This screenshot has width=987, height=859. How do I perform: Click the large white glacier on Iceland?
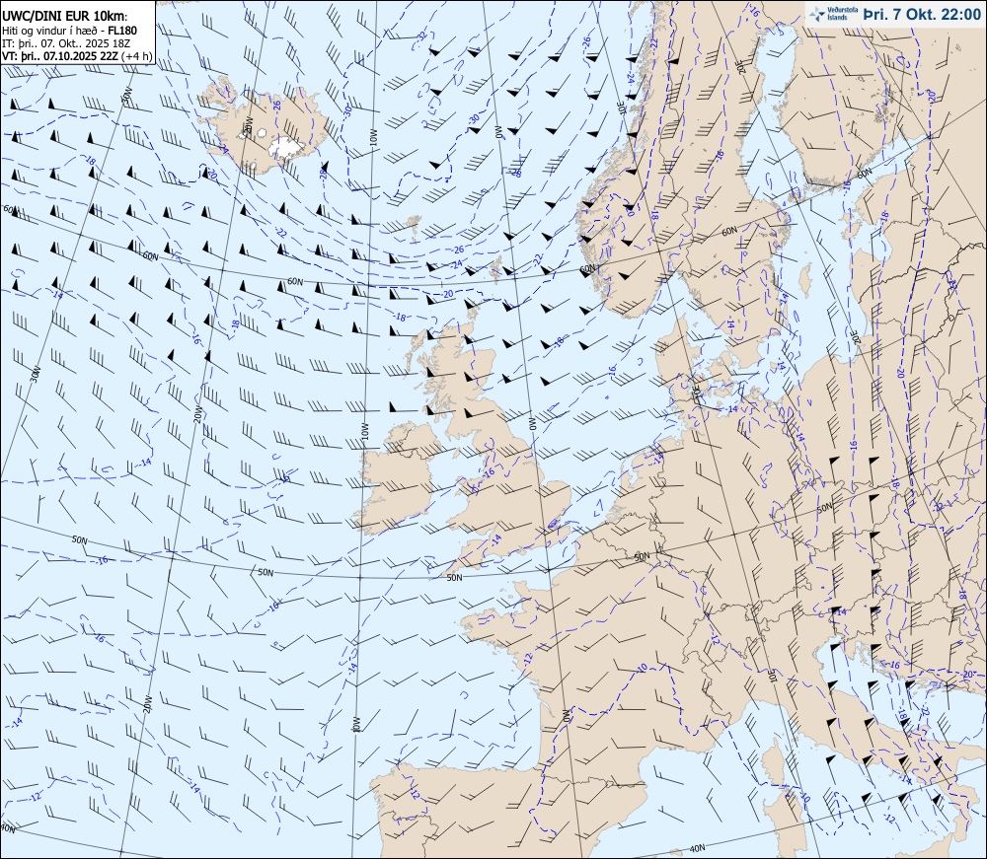coord(287,147)
